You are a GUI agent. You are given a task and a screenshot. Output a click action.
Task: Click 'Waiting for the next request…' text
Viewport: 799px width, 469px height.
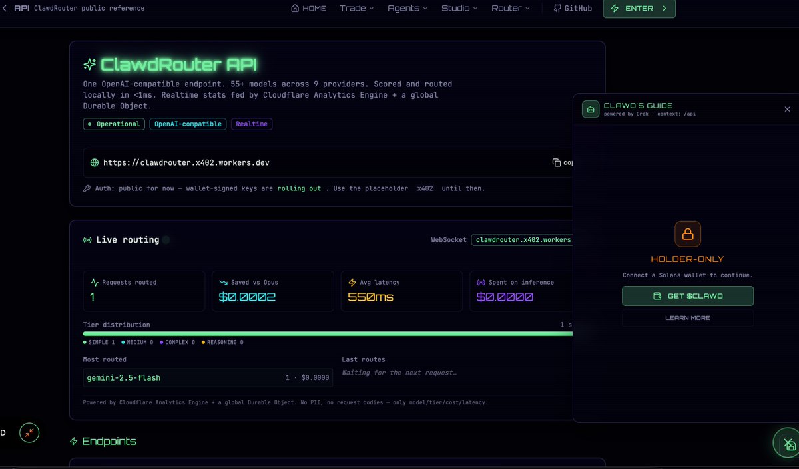pyautogui.click(x=400, y=373)
